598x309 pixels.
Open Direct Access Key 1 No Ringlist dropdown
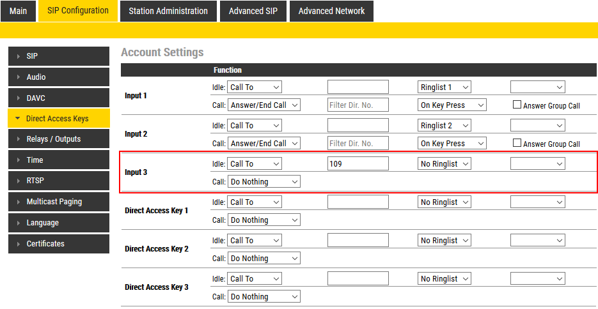(x=445, y=202)
